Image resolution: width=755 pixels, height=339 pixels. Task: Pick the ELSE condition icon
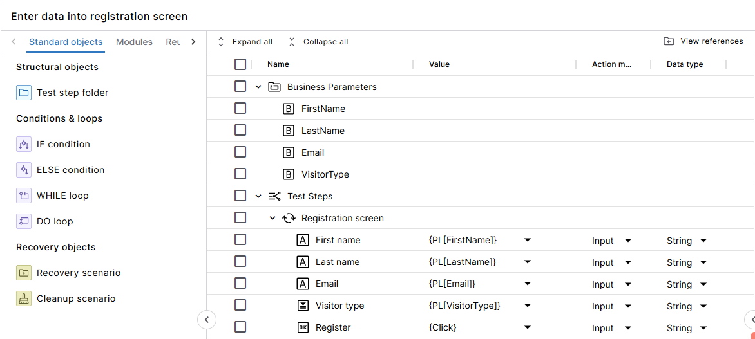[24, 170]
